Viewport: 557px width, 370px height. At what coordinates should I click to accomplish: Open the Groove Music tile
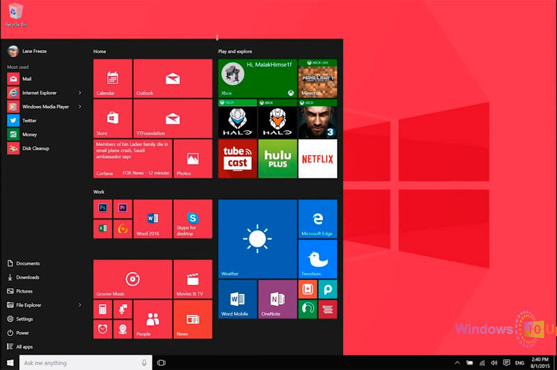133,279
